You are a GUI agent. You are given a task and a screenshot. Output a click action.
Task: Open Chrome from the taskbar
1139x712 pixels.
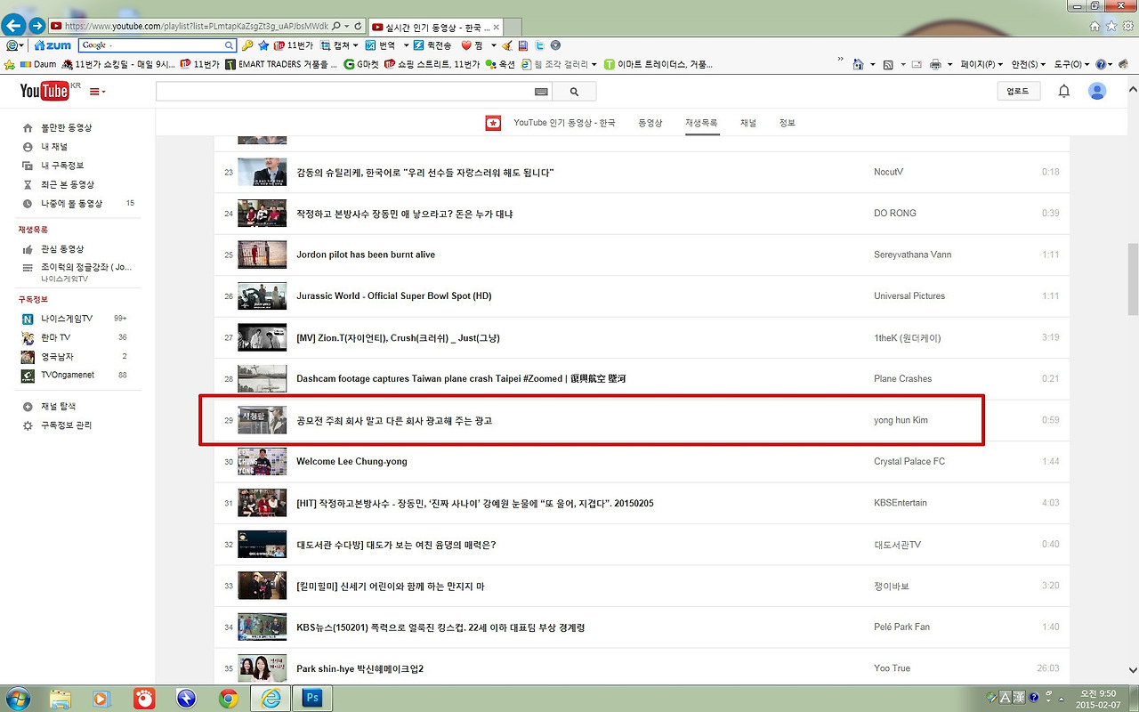tap(228, 698)
